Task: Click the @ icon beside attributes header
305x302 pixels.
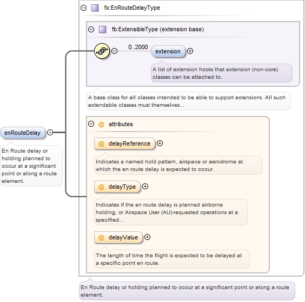Action: pyautogui.click(x=101, y=124)
